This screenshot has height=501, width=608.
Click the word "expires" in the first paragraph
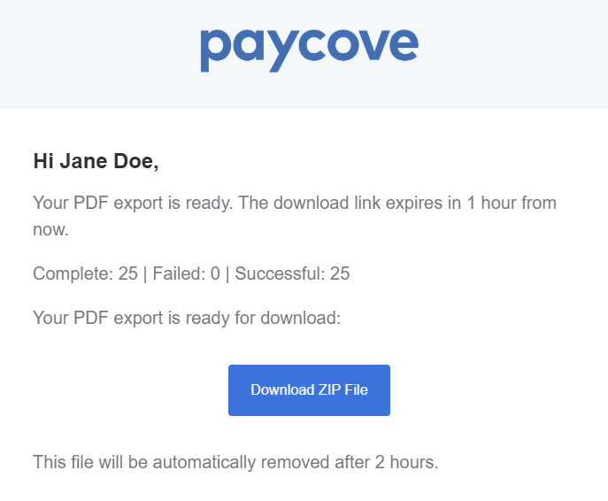coord(416,203)
